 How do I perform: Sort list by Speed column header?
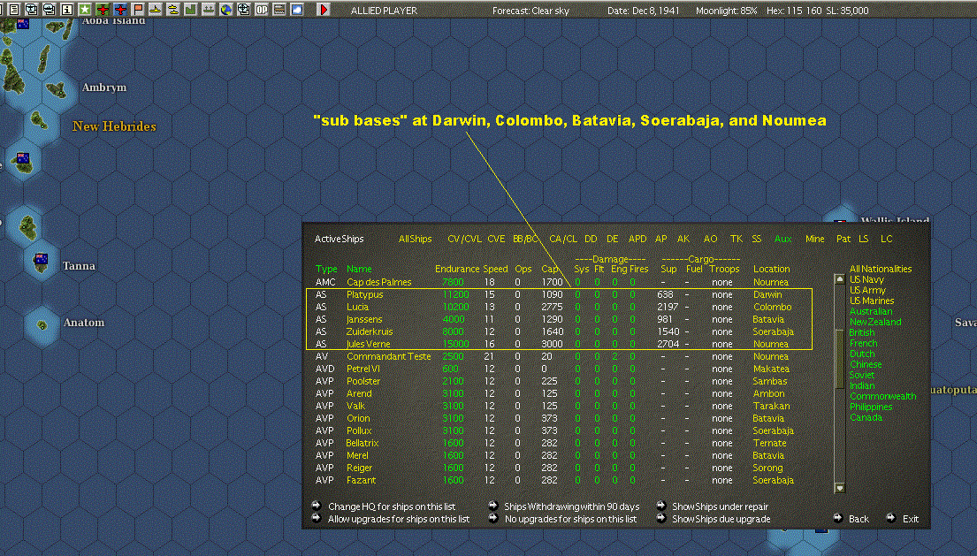point(495,269)
